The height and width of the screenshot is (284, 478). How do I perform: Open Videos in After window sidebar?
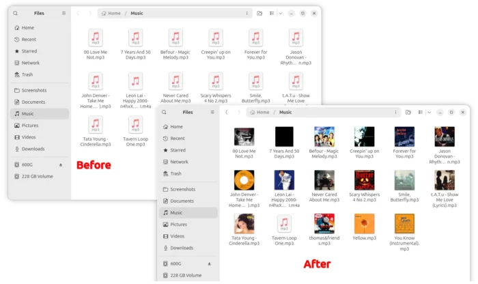(188, 236)
